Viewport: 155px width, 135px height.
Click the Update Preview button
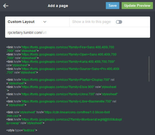coord(137,6)
